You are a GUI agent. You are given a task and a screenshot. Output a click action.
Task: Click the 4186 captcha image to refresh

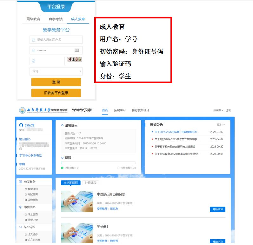(75, 59)
